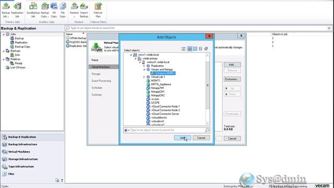Focus the main job search box
The height and width of the screenshot is (188, 334).
pos(198,28)
